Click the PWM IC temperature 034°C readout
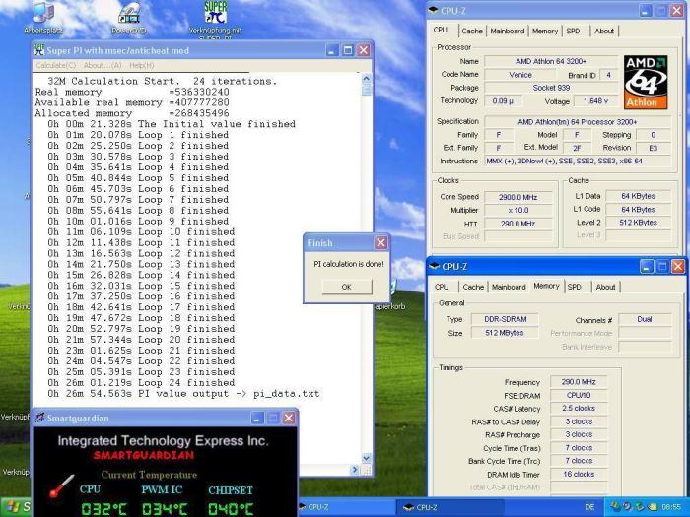 pos(165,509)
